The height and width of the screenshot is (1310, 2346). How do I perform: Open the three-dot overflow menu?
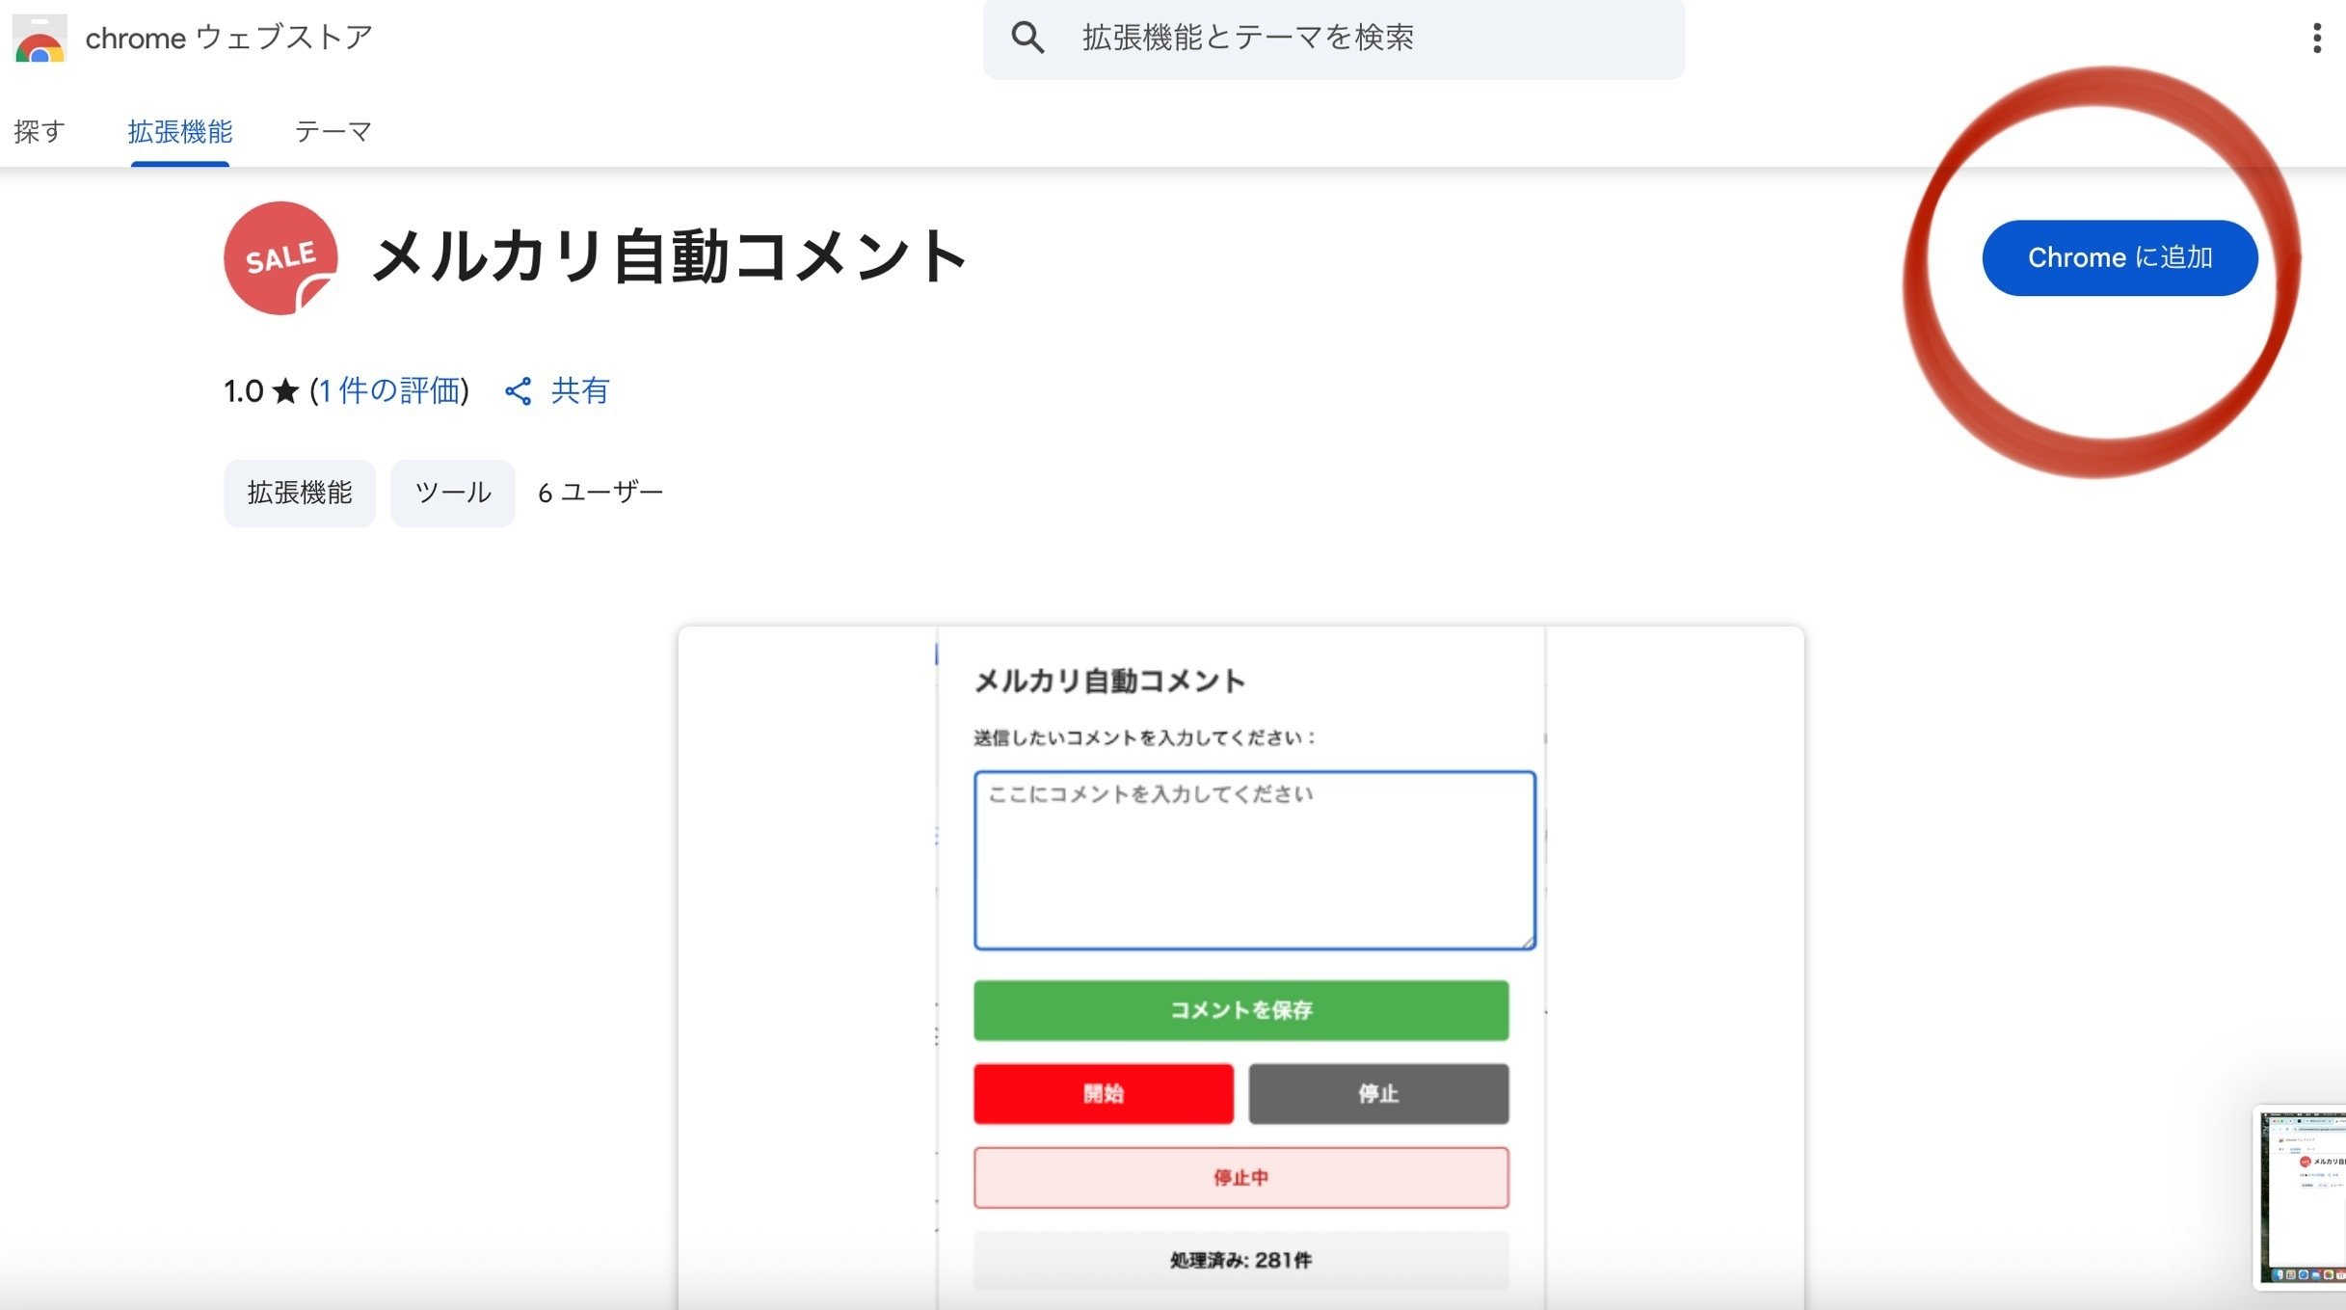[x=2317, y=37]
